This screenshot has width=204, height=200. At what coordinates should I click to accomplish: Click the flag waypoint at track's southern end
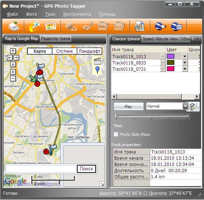click(53, 150)
